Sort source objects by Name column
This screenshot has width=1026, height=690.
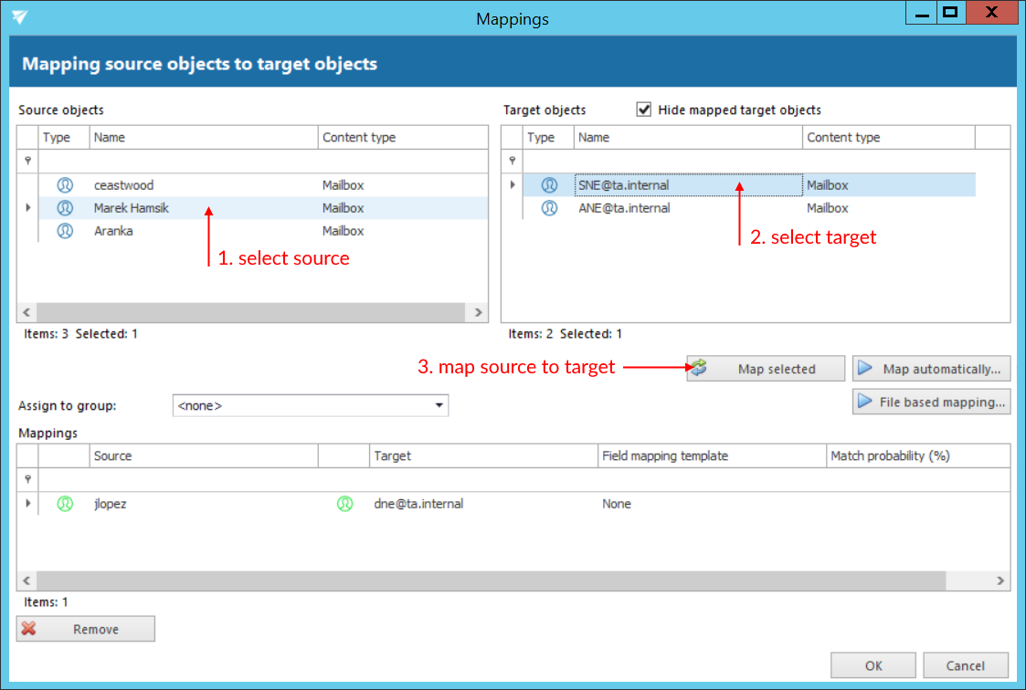(203, 138)
